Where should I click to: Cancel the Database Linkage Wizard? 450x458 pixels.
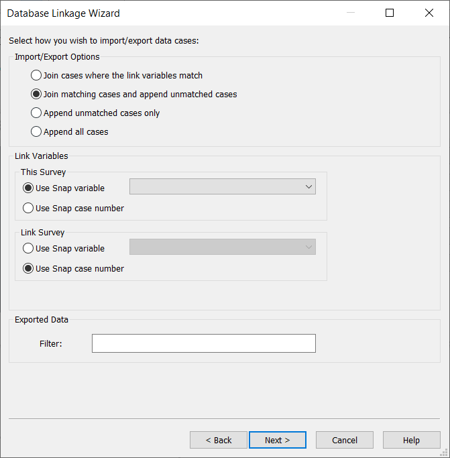(x=345, y=440)
